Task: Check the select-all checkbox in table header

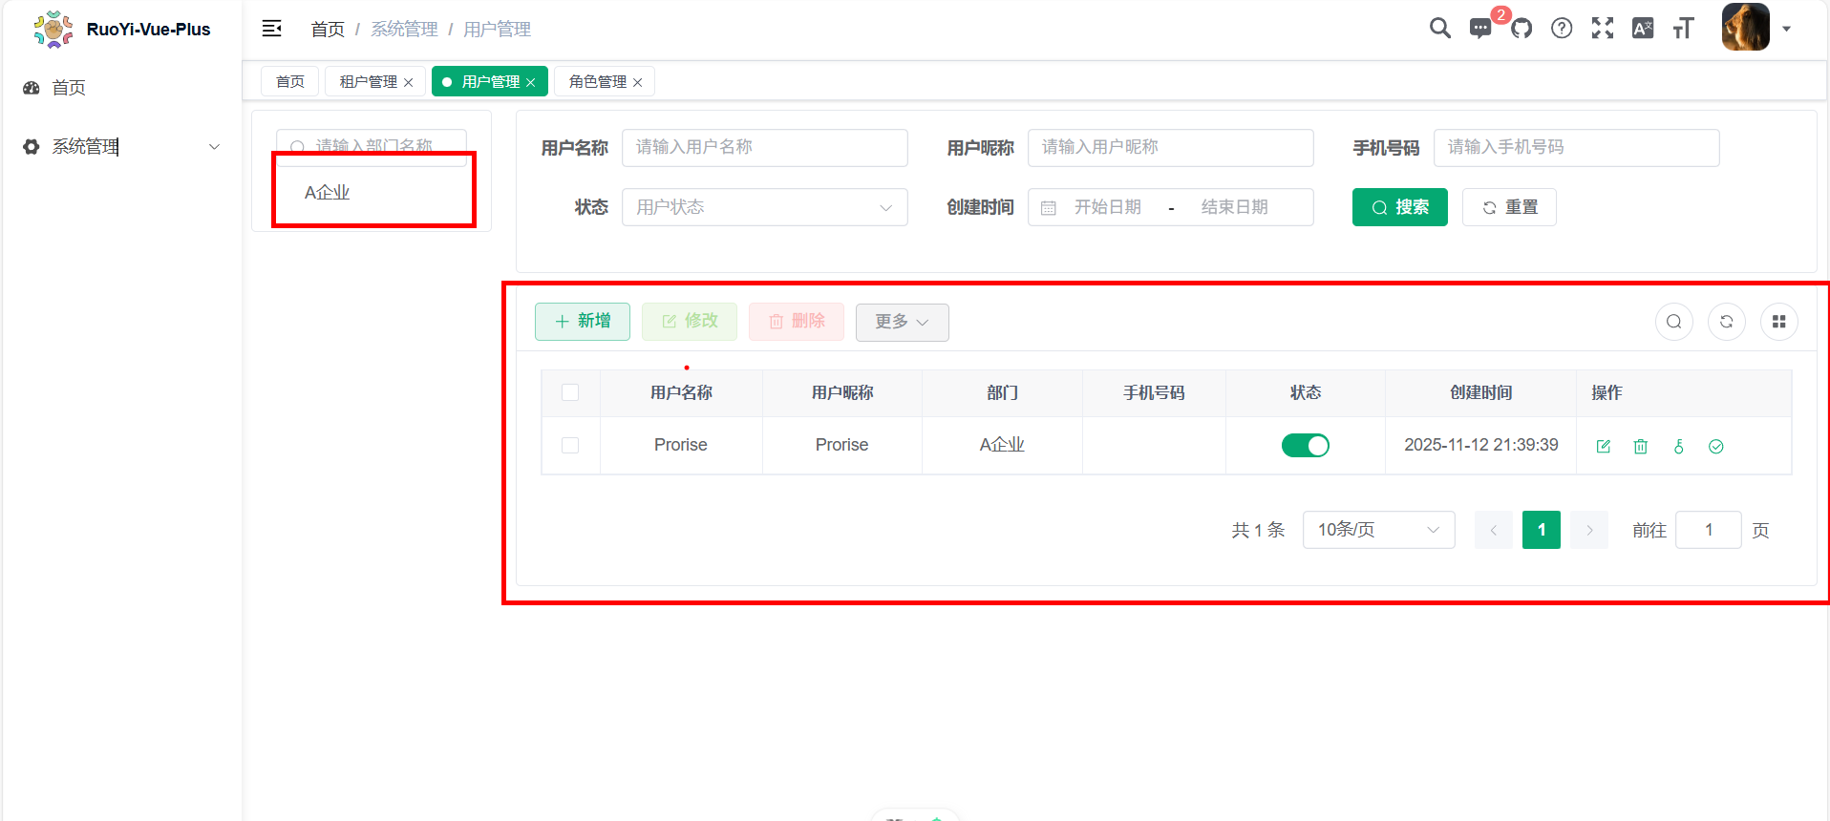Action: tap(570, 392)
